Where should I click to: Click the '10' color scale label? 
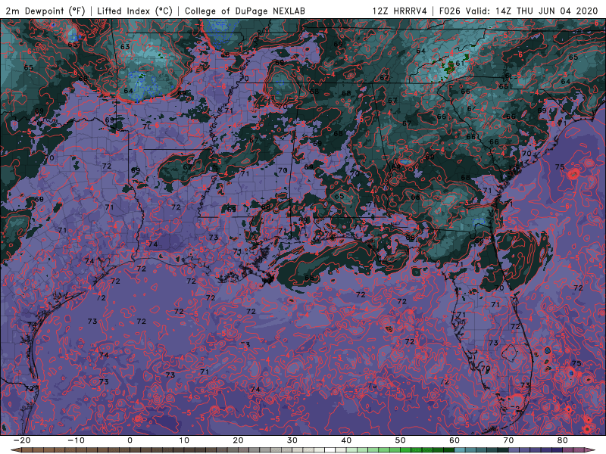[184, 440]
